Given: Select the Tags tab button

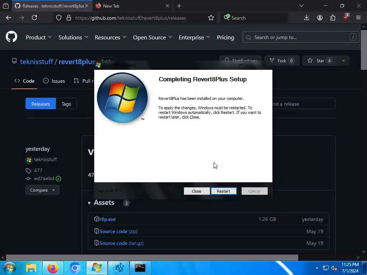Looking at the screenshot, I should (66, 104).
